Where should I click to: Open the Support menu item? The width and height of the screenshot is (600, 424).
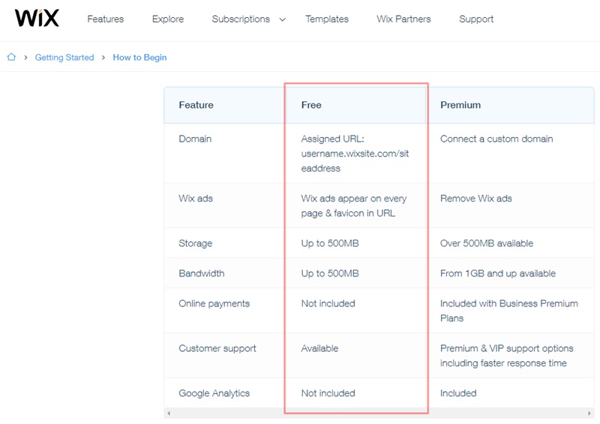[476, 19]
